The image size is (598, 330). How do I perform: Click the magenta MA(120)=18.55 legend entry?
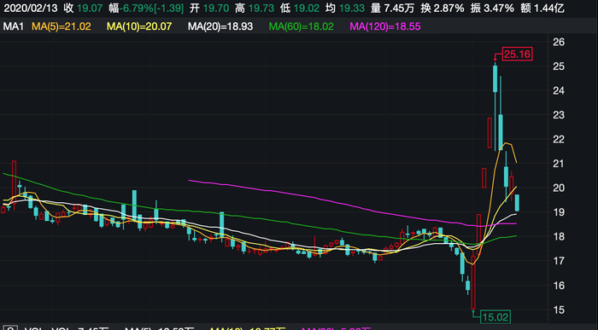coord(385,26)
